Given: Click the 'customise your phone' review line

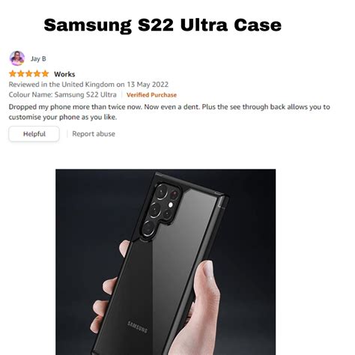Looking at the screenshot, I should point(63,117).
